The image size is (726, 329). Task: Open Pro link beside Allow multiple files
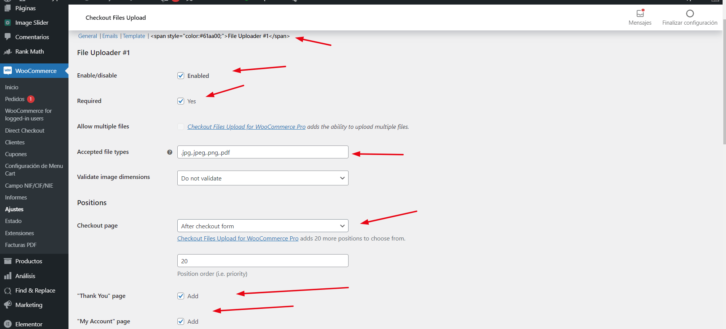(247, 127)
